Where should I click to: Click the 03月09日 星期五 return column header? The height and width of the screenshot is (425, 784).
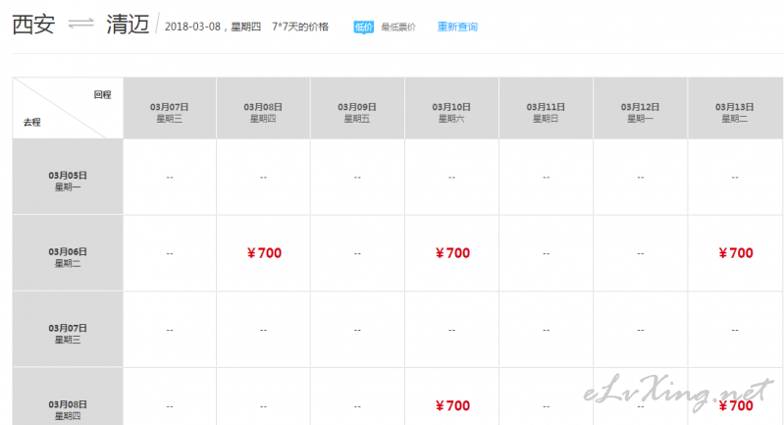[x=357, y=108]
